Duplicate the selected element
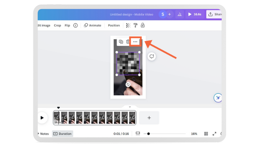Viewport: 259px width, 148px height. coord(121,41)
